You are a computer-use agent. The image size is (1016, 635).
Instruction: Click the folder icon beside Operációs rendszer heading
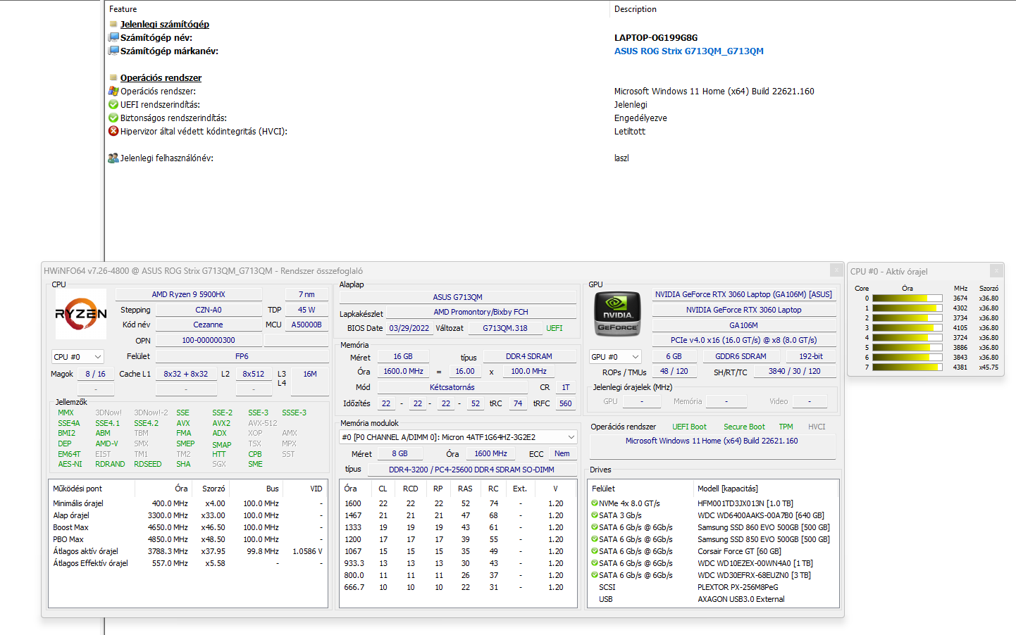coord(113,77)
